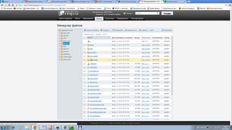Viewport: 232px width, 130px height.
Task: Switch to Статистика (Statistics) tab
Action: point(109,19)
